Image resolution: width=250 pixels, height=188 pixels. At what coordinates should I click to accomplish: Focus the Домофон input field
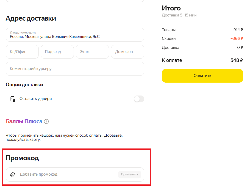click(127, 52)
